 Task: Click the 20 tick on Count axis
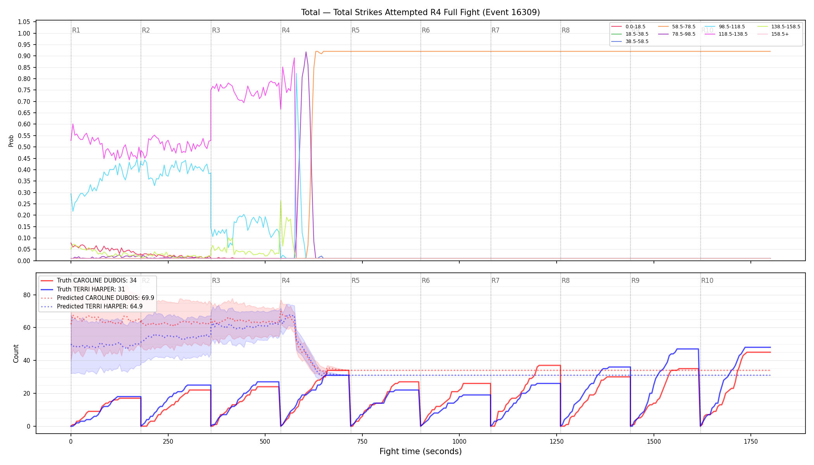tap(27, 394)
